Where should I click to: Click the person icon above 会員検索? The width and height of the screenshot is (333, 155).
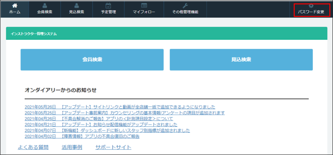pyautogui.click(x=45, y=6)
